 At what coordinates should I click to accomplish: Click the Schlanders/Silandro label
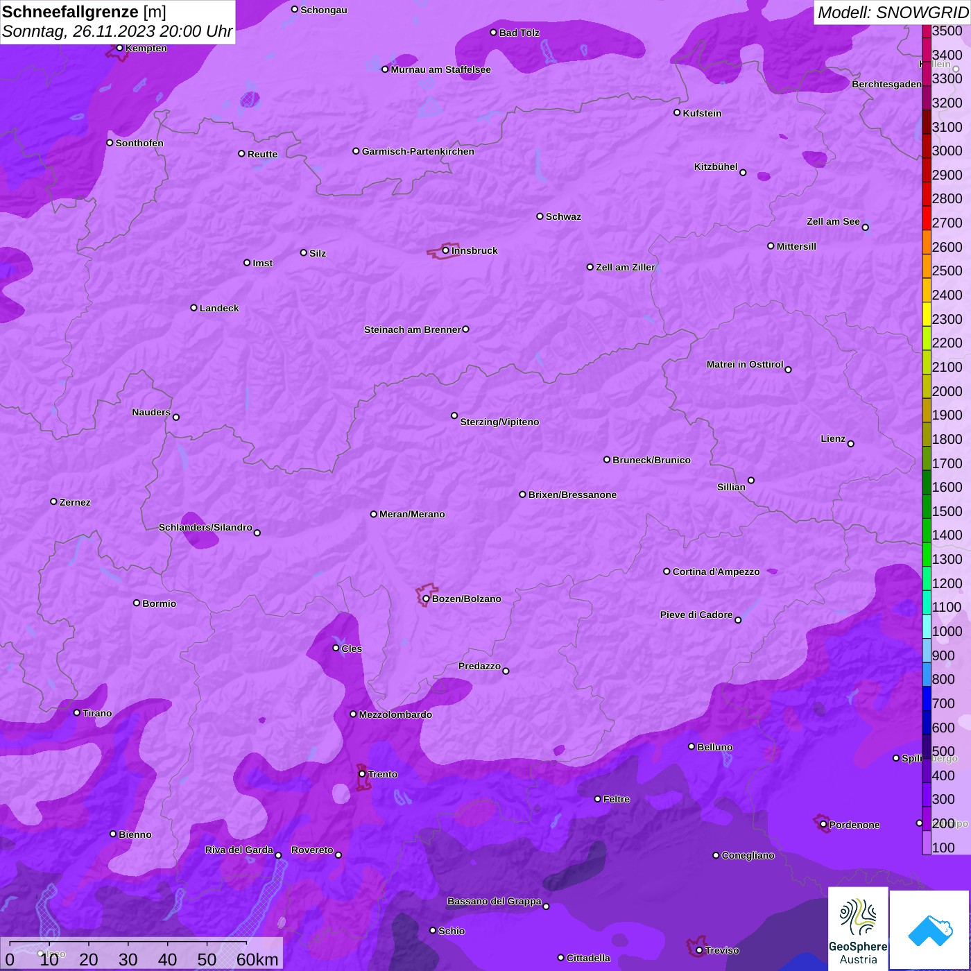point(205,527)
